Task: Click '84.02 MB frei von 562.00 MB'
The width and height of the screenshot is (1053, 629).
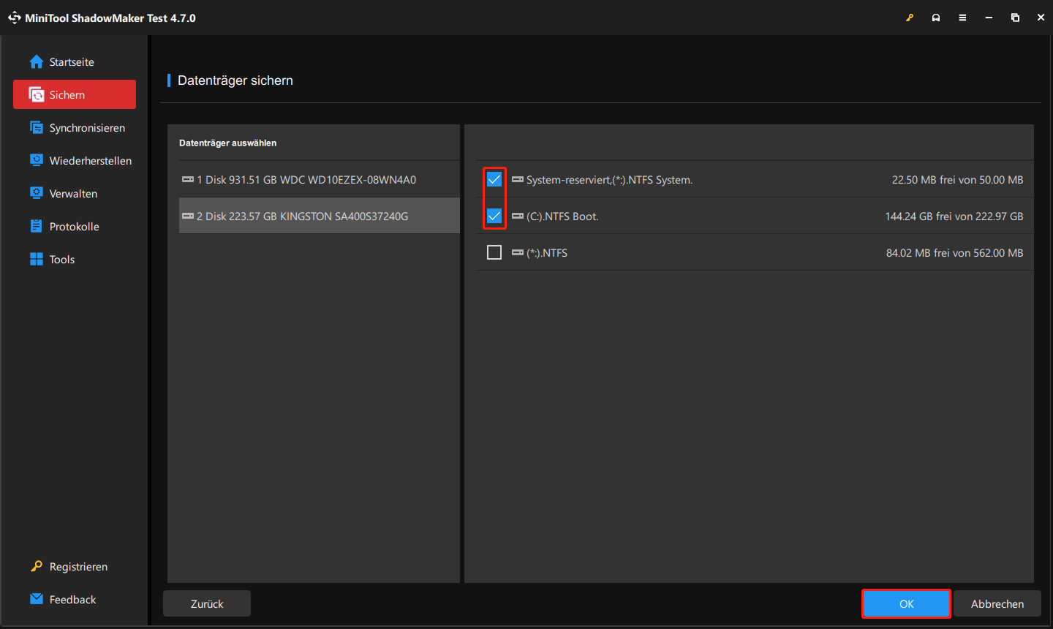Action: tap(955, 252)
